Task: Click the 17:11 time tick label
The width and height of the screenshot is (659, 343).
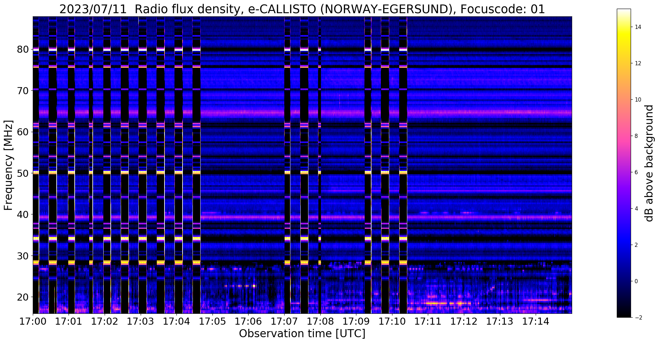Action: point(428,321)
